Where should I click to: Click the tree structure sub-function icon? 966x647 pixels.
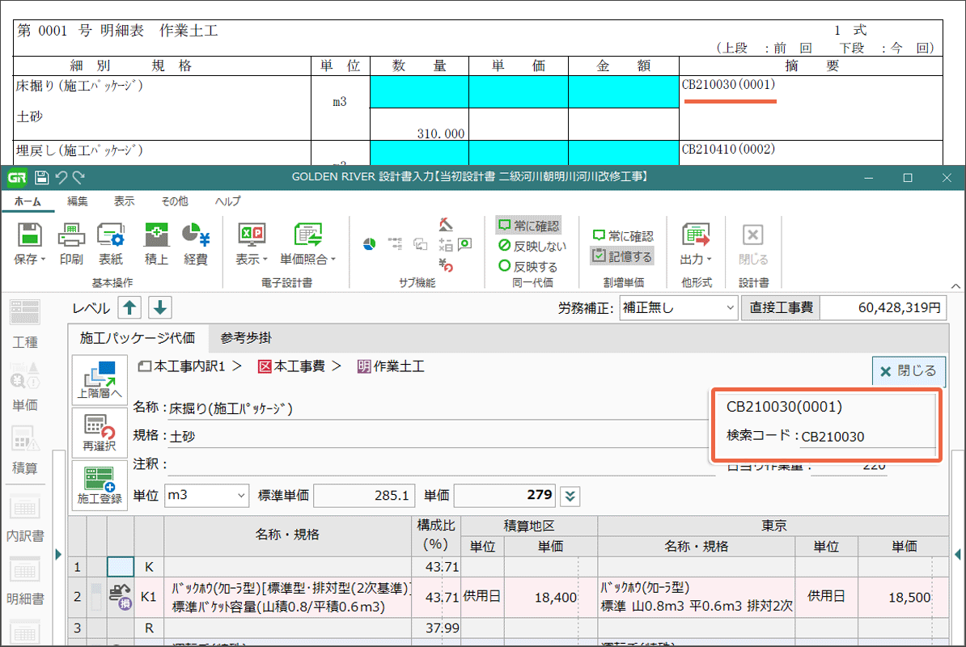[x=395, y=243]
